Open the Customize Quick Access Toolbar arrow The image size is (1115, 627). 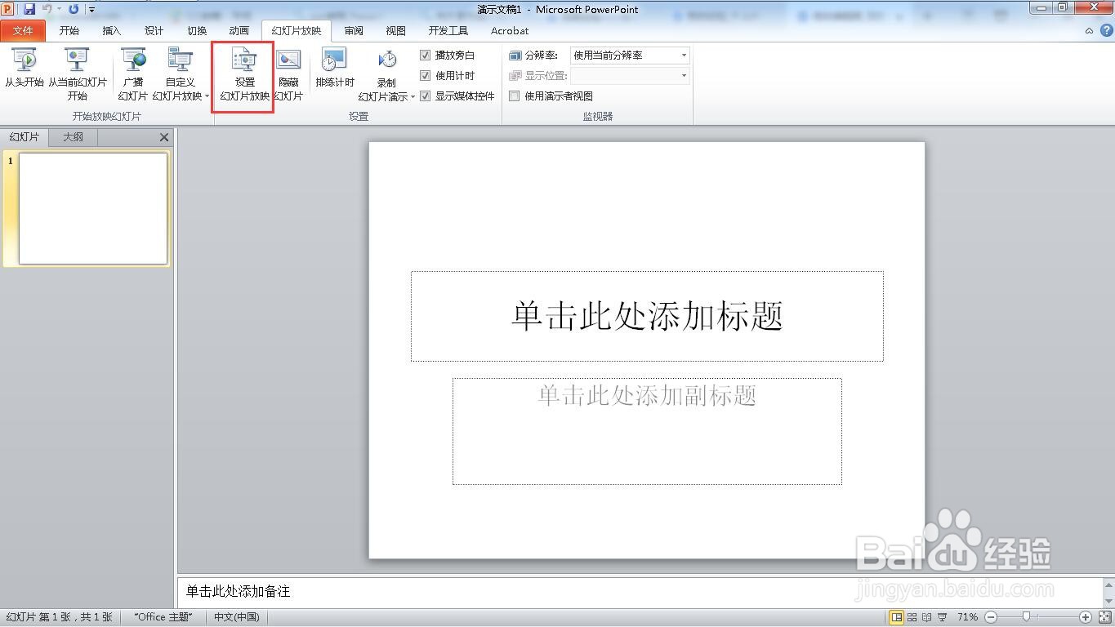[91, 10]
